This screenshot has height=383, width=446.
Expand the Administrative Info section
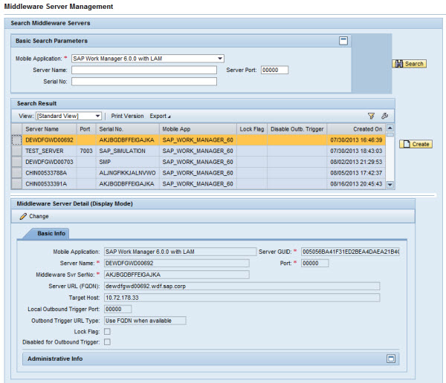[x=391, y=359]
